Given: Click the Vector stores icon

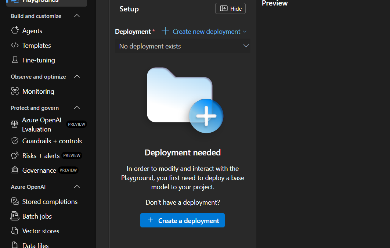Looking at the screenshot, I should coord(15,231).
